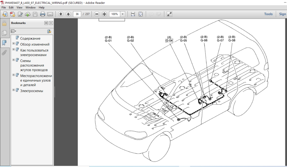Image resolution: width=287 pixels, height=167 pixels.
Task: Toggle the Bookmarks panel ribbon icon
Action: pyautogui.click(x=4, y=43)
